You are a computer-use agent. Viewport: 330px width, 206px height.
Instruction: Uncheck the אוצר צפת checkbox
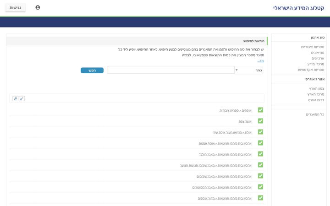tap(260, 121)
